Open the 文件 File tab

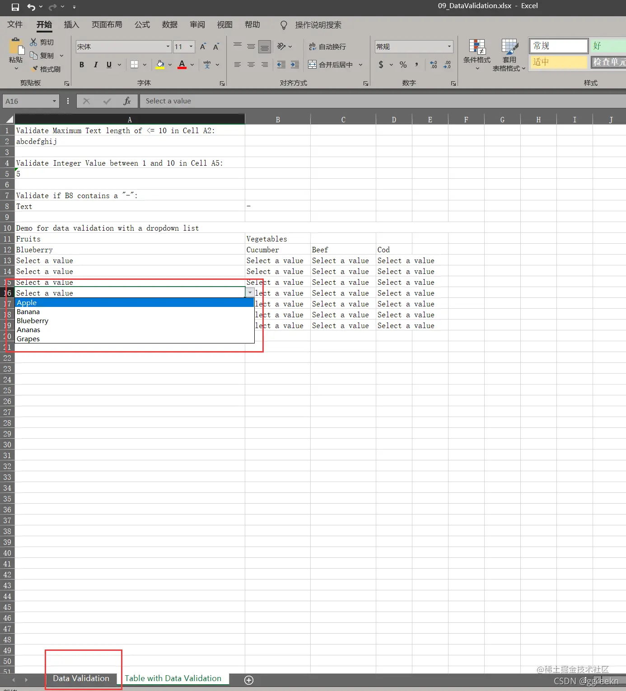tap(15, 24)
